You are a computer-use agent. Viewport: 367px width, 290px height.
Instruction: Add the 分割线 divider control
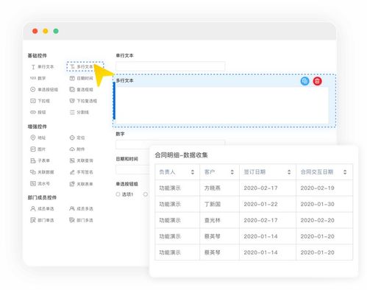(79, 112)
